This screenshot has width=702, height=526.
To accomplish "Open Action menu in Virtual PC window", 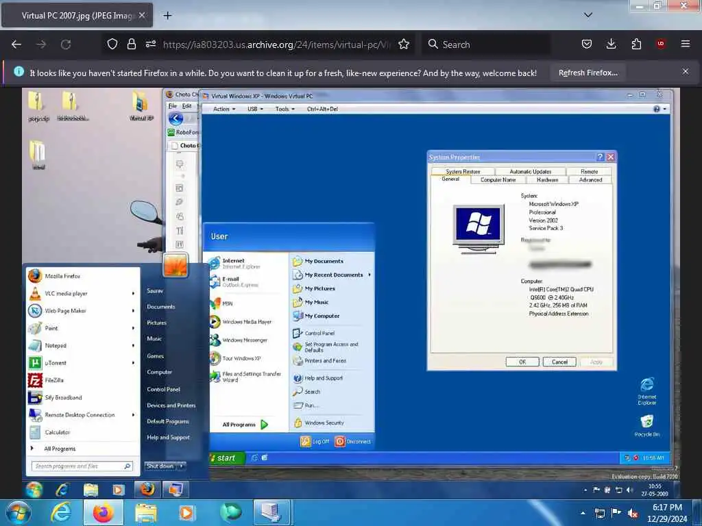I will tap(224, 109).
